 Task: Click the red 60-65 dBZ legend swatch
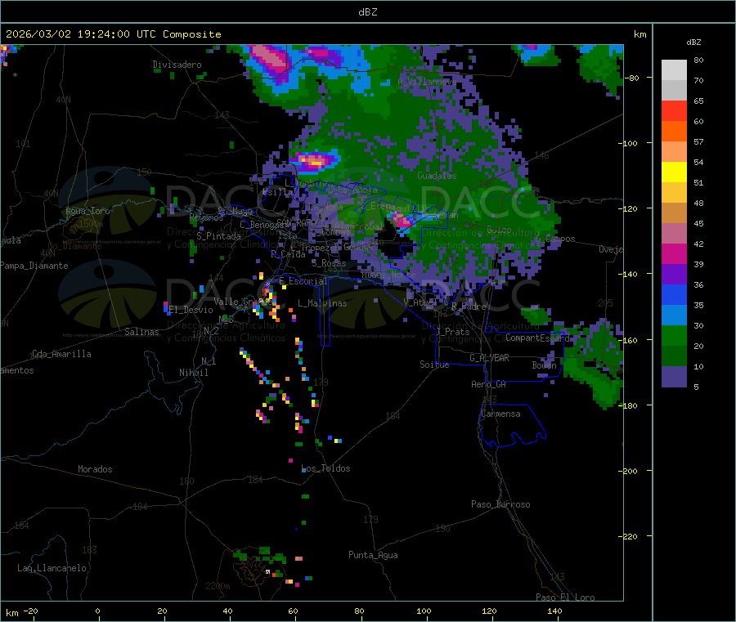[674, 110]
